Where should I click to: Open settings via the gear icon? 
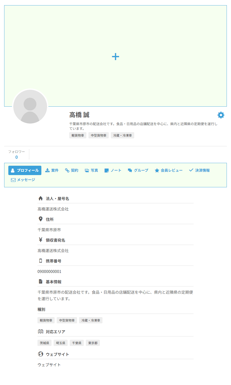221,115
